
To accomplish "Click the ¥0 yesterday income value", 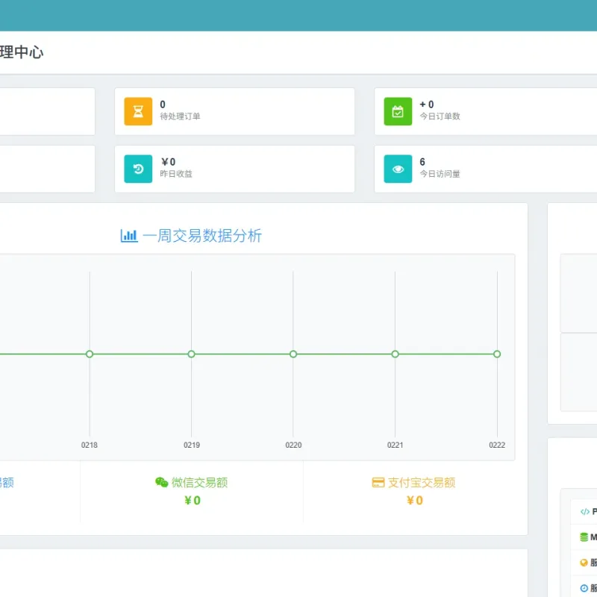I will tap(168, 162).
